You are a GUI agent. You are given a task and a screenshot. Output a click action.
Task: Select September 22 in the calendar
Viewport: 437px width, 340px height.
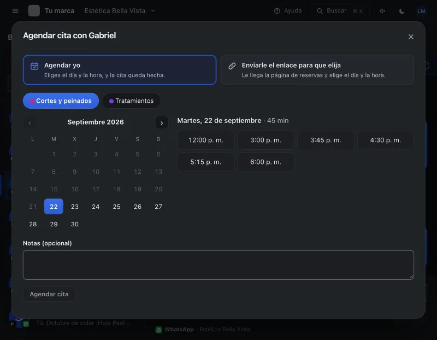[x=54, y=207]
